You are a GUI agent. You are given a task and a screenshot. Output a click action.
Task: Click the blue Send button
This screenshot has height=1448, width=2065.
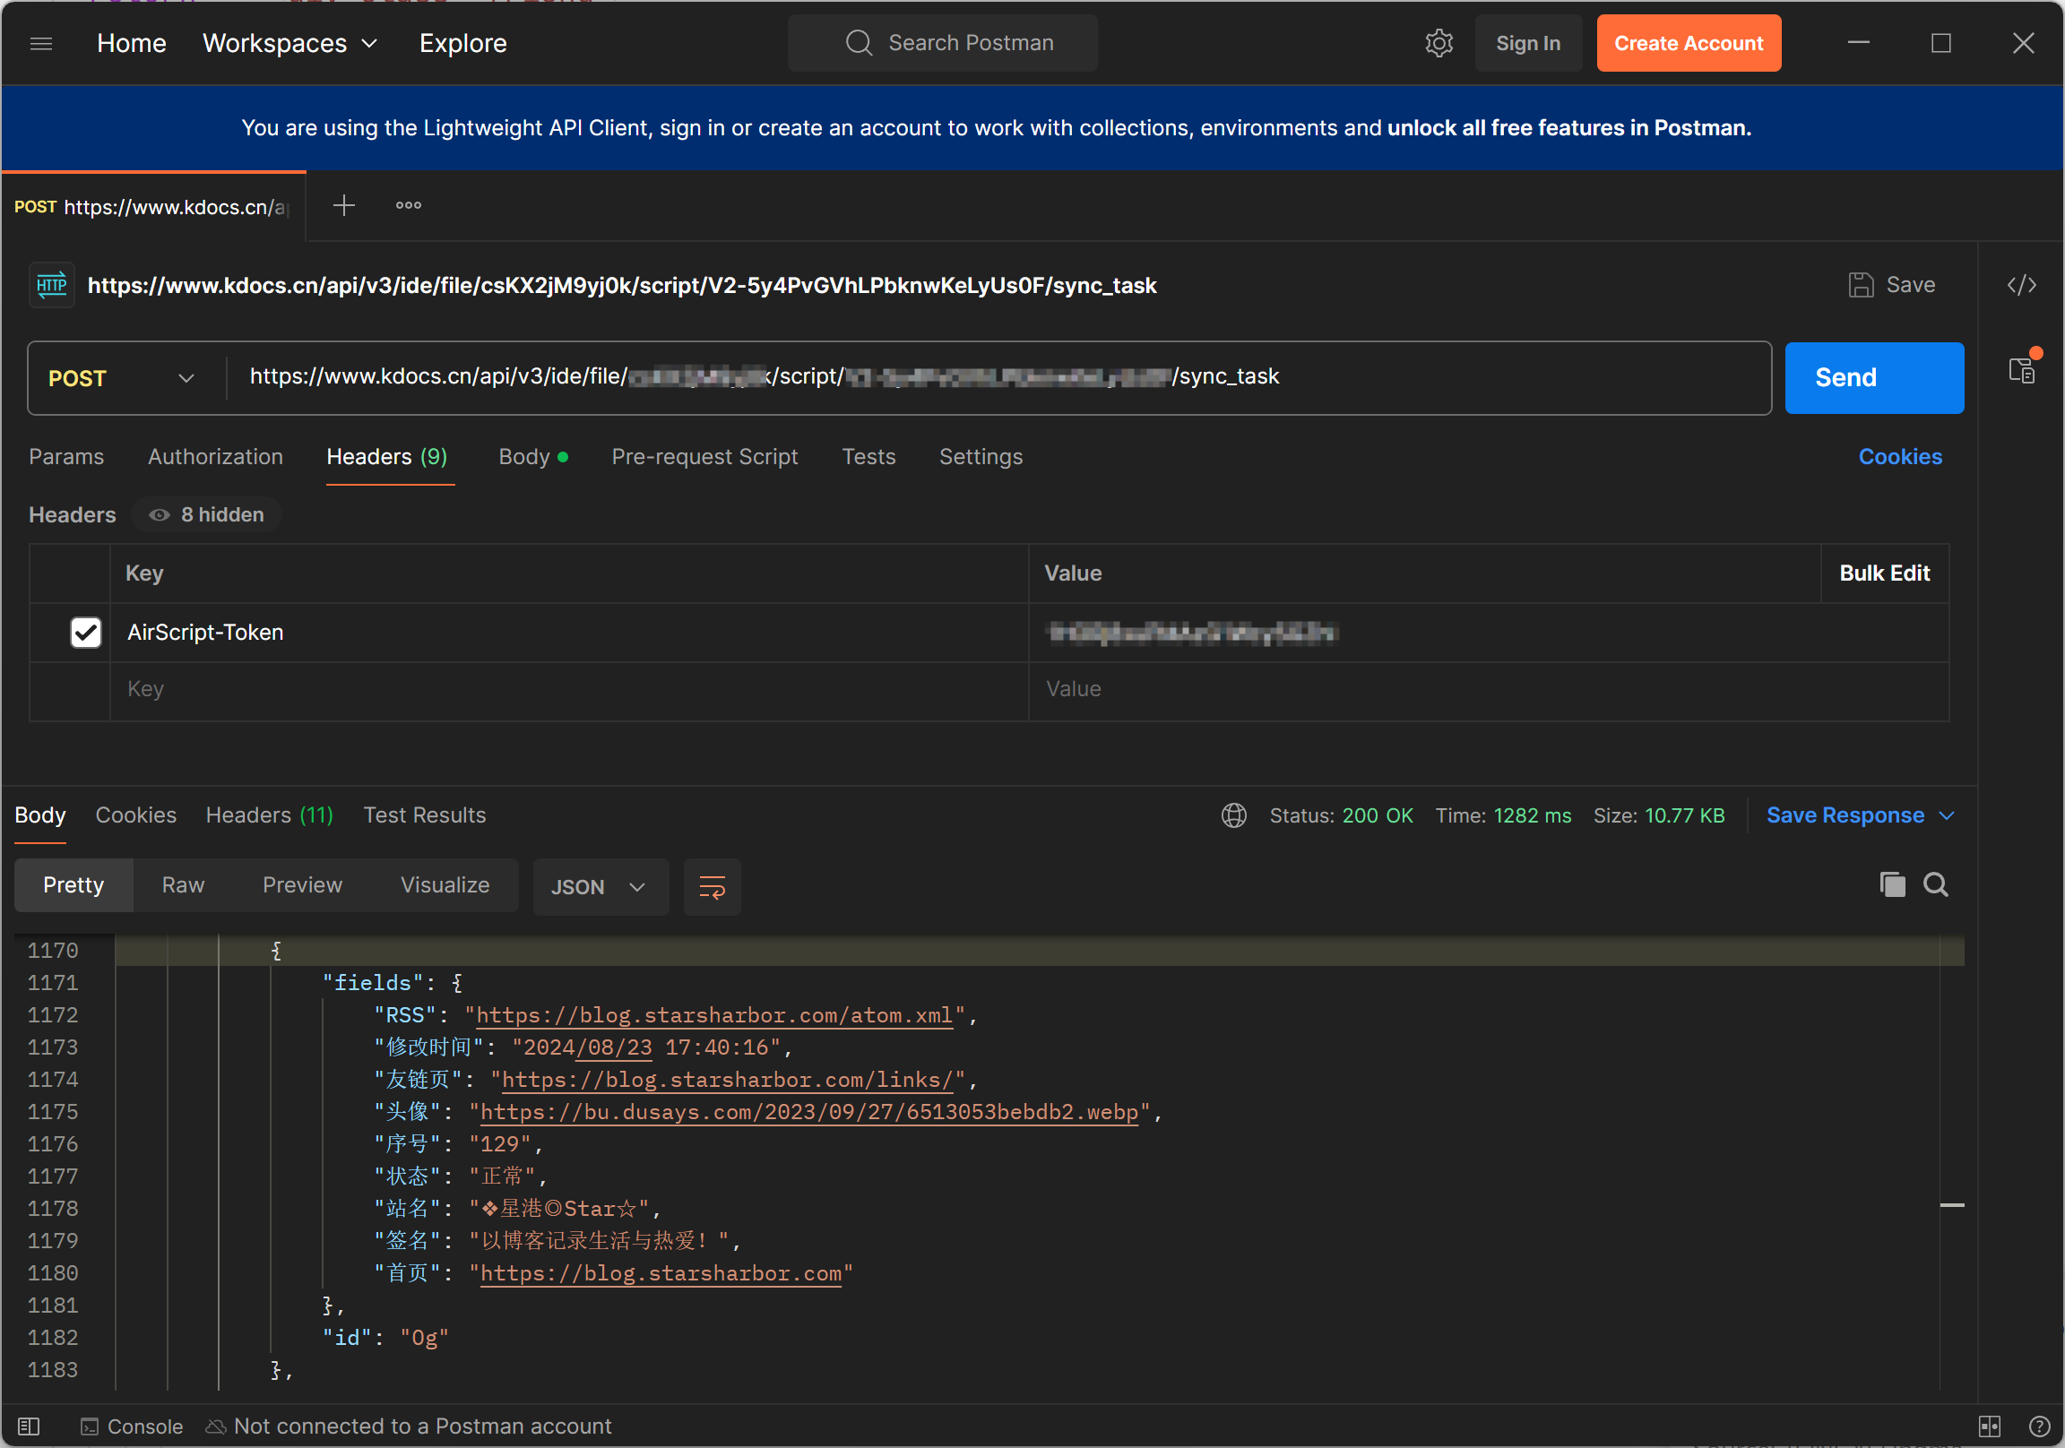[1873, 378]
